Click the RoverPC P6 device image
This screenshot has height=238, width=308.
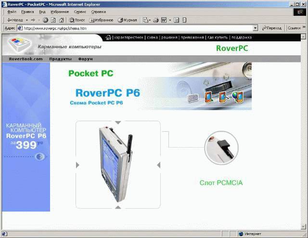(116, 164)
